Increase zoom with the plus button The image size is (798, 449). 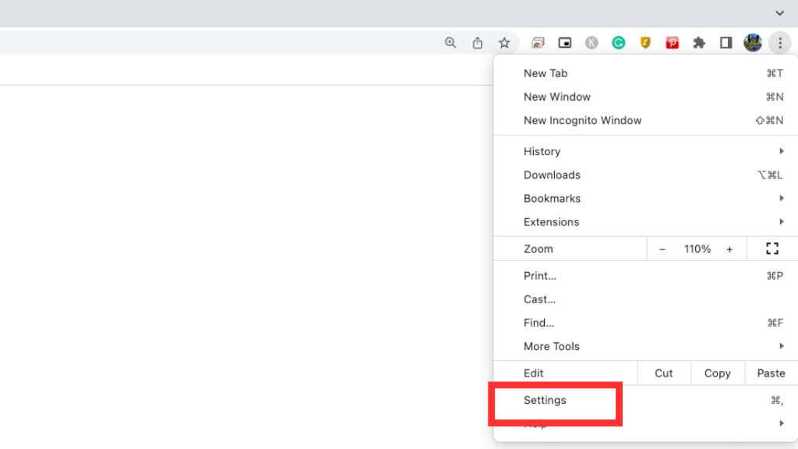[x=729, y=249]
